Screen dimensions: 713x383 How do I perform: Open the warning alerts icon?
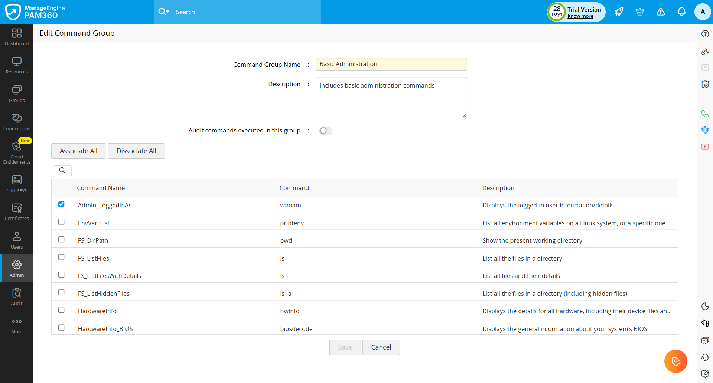661,12
